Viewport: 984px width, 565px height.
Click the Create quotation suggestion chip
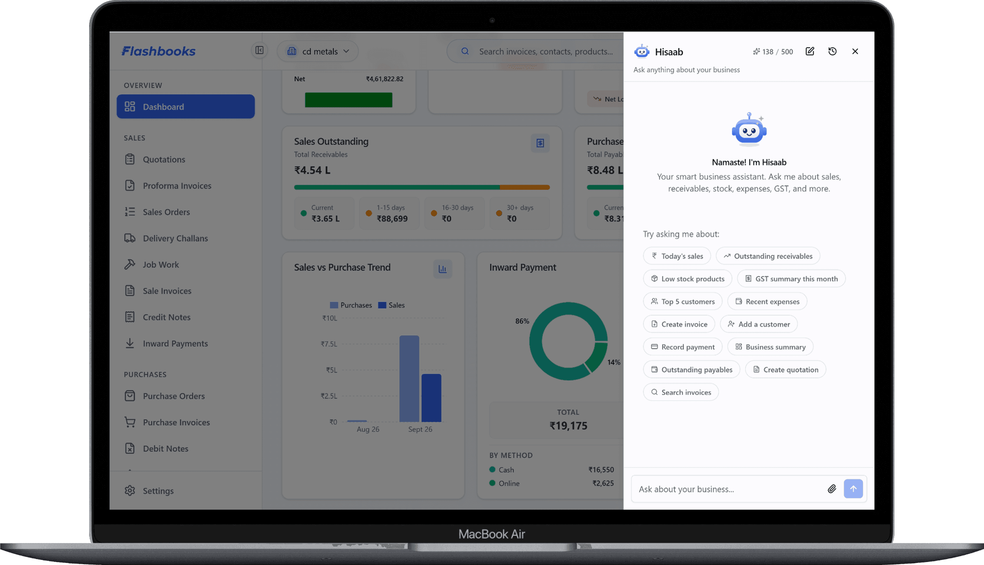786,369
